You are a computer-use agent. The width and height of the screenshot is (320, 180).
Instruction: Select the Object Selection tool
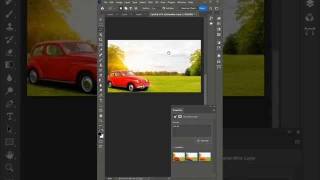tap(100, 35)
